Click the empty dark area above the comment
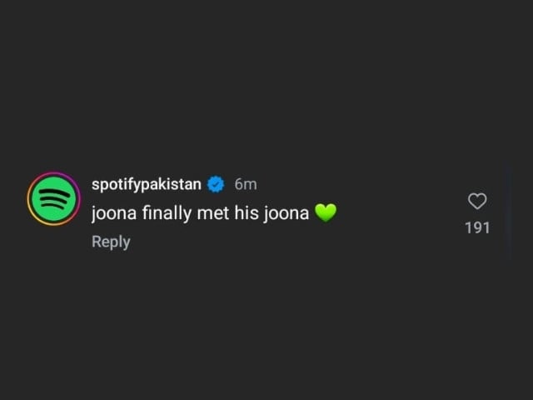The height and width of the screenshot is (400, 533). coord(266,85)
